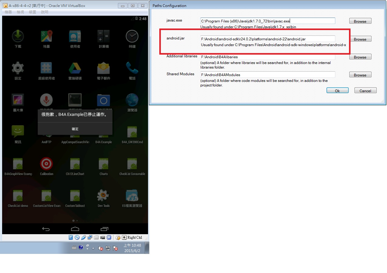The height and width of the screenshot is (273, 387).
Task: Click the muted volume tray icon
Action: click(101, 248)
